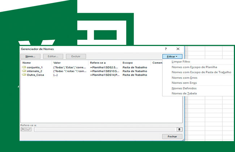Click the Fechar button
This screenshot has width=235, height=152.
172,136
